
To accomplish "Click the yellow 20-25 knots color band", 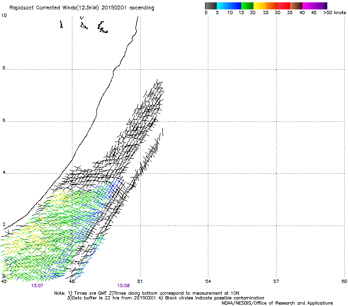I will pos(260,6).
